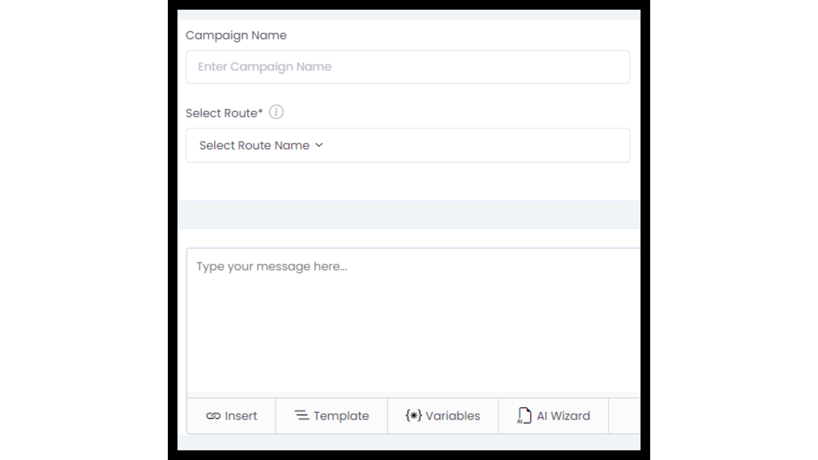
Task: Click the Select Route label
Action: 224,113
